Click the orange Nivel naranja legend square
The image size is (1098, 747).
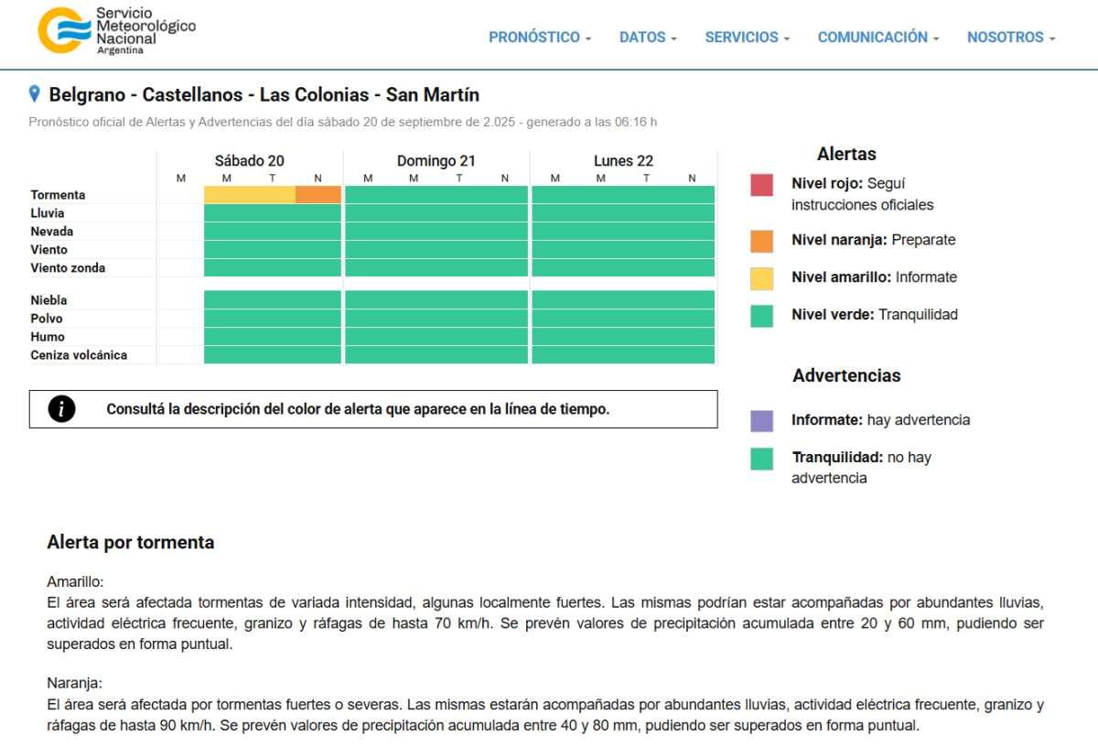coord(761,241)
